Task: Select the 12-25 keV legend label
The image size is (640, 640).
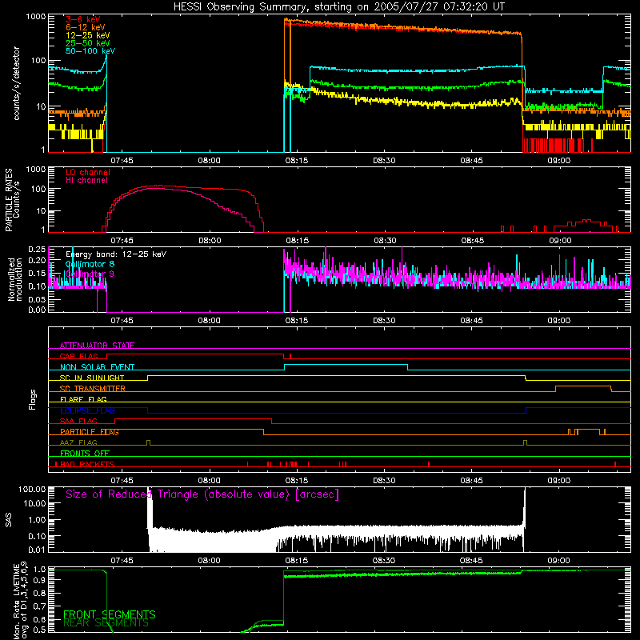Action: click(x=88, y=35)
